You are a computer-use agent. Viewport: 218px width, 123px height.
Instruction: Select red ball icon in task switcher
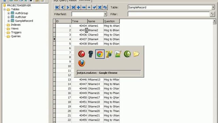pos(82,54)
